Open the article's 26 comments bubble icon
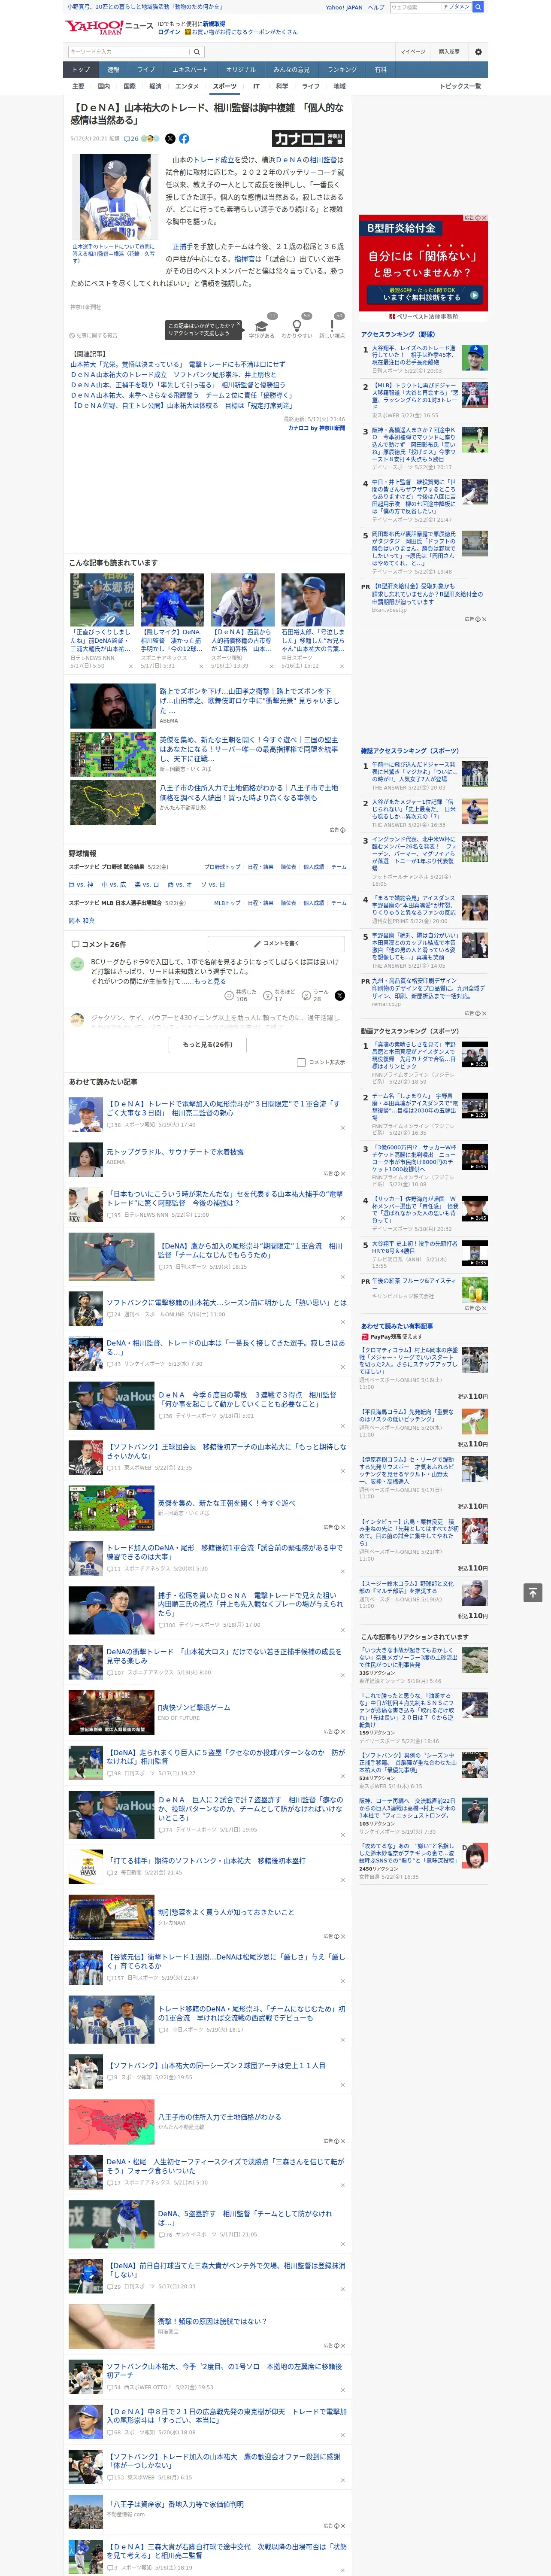This screenshot has height=2576, width=551. click(x=131, y=139)
